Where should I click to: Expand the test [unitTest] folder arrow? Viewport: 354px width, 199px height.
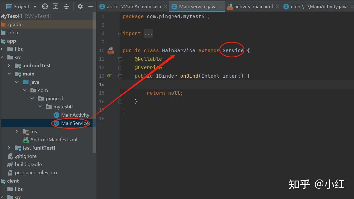click(9, 148)
